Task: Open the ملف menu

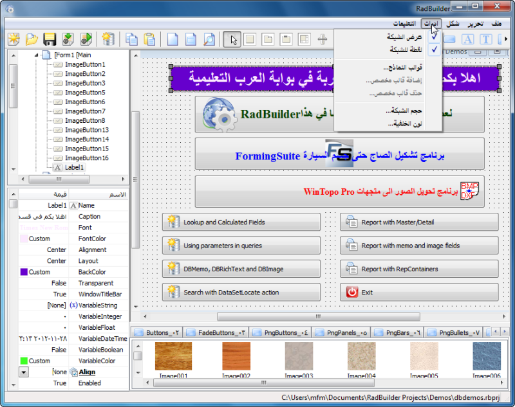Action: click(496, 23)
